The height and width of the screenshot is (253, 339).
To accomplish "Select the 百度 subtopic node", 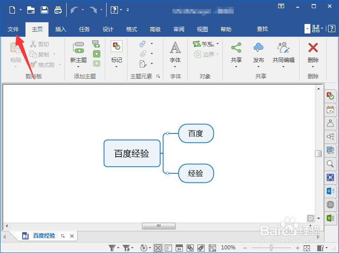I will 196,134.
